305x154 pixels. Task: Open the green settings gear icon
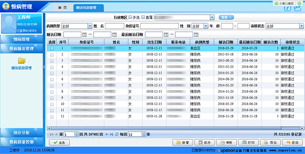299,4
